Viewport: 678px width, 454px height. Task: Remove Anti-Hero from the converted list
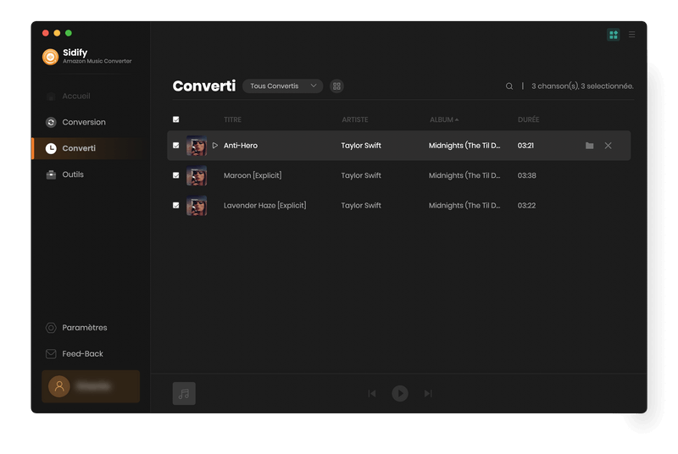(x=608, y=146)
